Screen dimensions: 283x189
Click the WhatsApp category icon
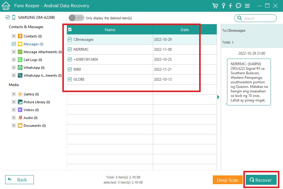click(20, 68)
